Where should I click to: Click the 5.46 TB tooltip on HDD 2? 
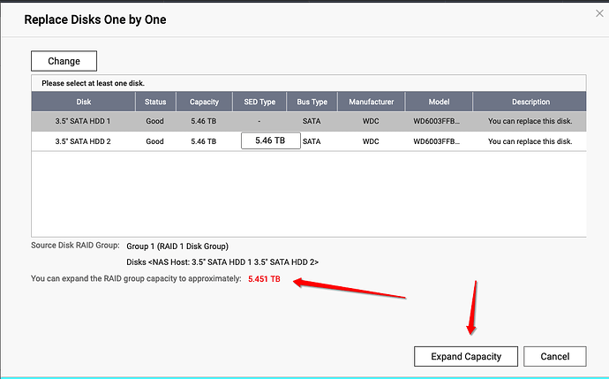(x=270, y=140)
